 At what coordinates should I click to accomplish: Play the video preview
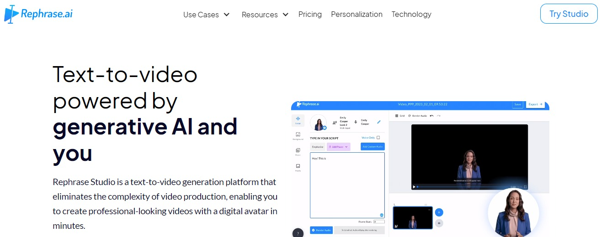click(x=415, y=187)
